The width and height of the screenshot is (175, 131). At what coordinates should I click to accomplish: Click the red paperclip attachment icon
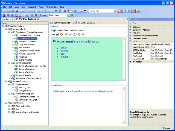(x=61, y=34)
